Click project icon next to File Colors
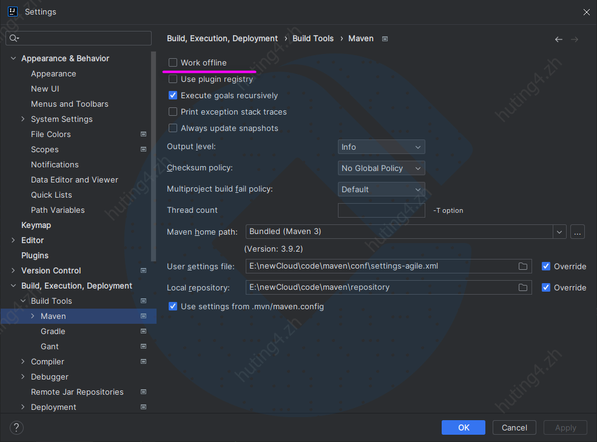Image resolution: width=597 pixels, height=442 pixels. [x=144, y=134]
